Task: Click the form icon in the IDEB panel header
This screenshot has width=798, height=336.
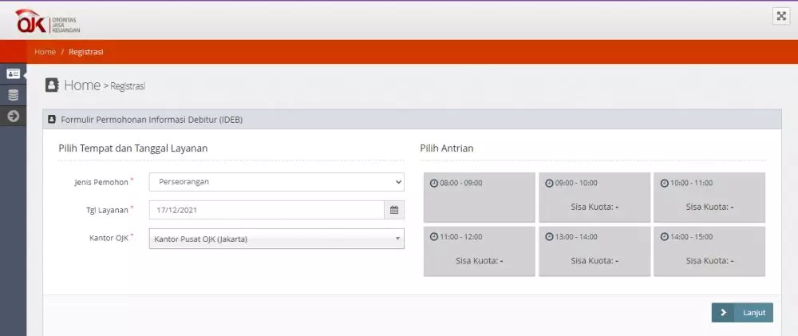Action: [53, 120]
